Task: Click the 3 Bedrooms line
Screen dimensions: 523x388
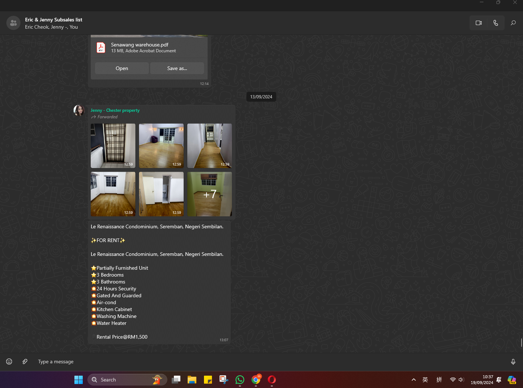Action: [107, 275]
